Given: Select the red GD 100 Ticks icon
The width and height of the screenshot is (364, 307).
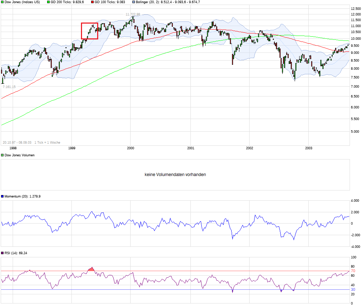Looking at the screenshot, I should (93, 2).
